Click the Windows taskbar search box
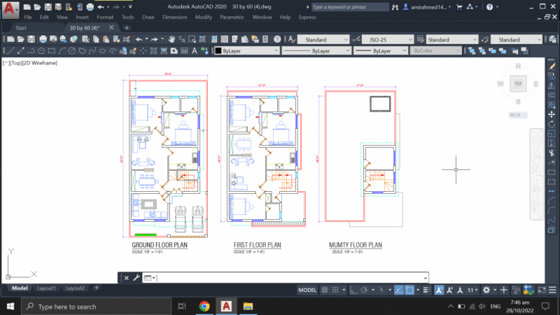The image size is (560, 315). coord(97,307)
